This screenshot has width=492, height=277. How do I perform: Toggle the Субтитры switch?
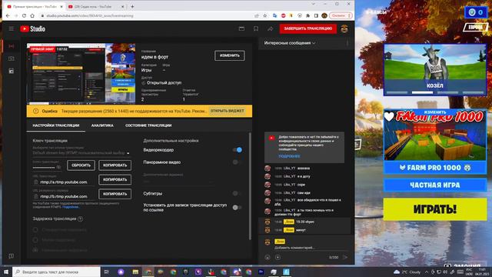(238, 193)
